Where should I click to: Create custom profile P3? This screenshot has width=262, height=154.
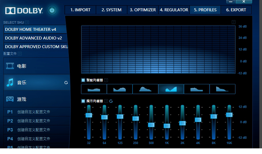tap(37, 130)
